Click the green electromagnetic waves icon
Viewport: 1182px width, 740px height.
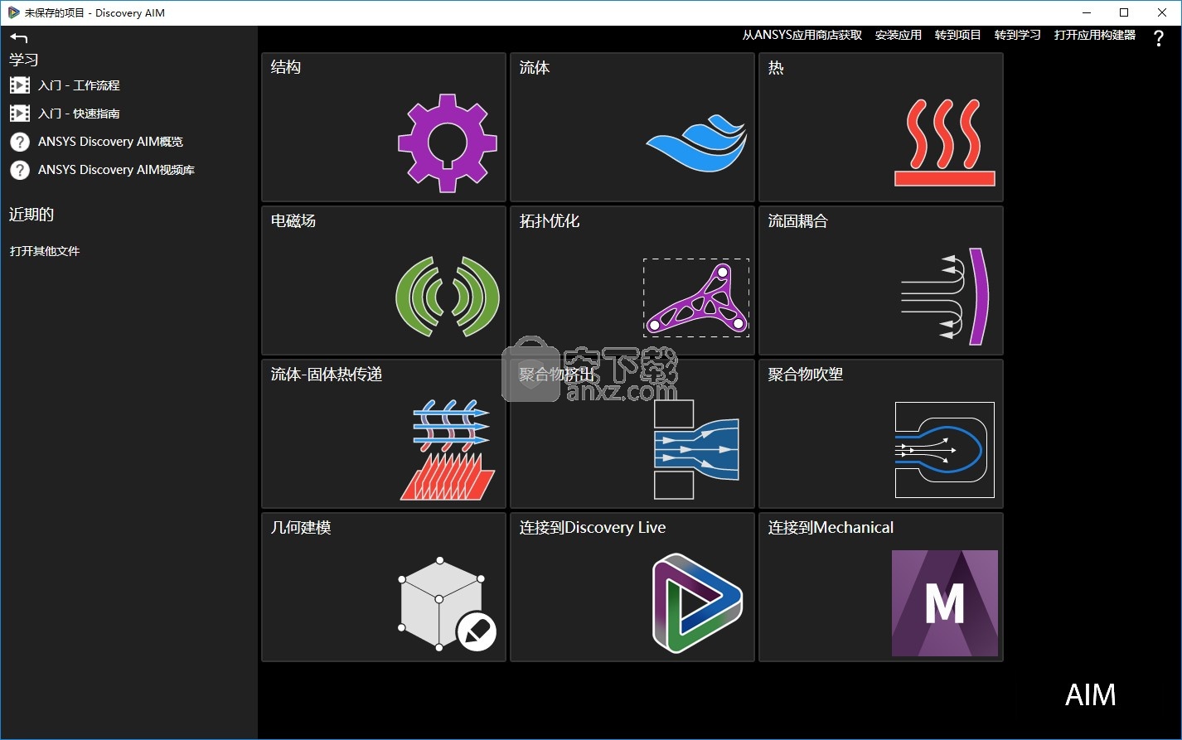(x=448, y=296)
